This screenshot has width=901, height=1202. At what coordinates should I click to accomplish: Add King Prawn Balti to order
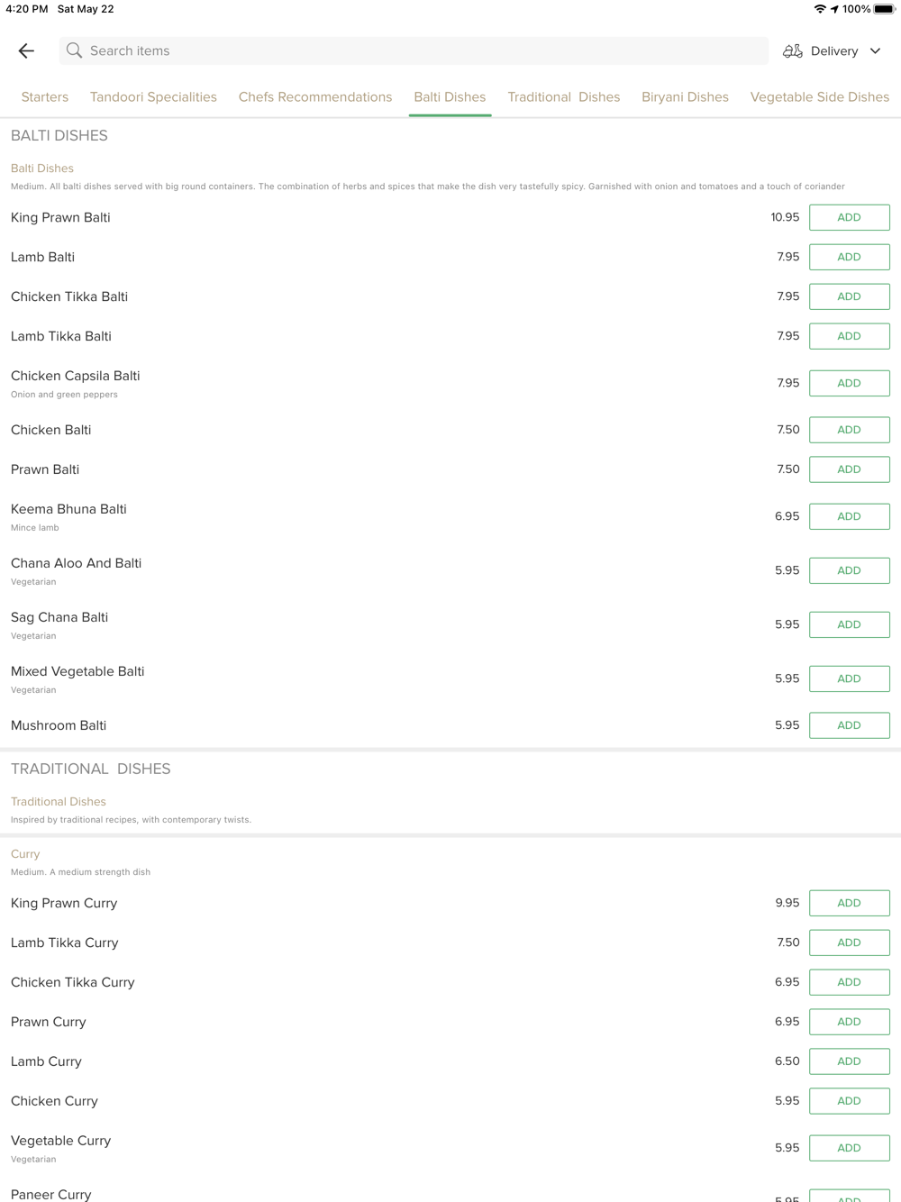(x=850, y=217)
